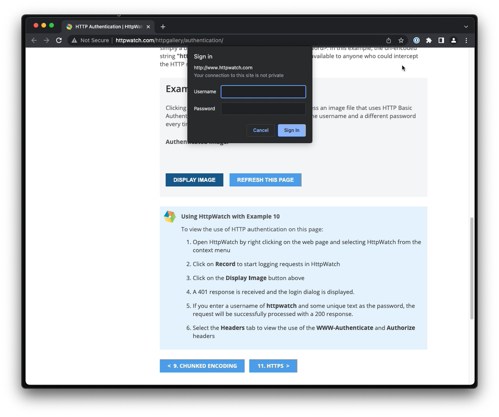The height and width of the screenshot is (417, 499).
Task: Reload the page with refresh icon
Action: [x=59, y=40]
